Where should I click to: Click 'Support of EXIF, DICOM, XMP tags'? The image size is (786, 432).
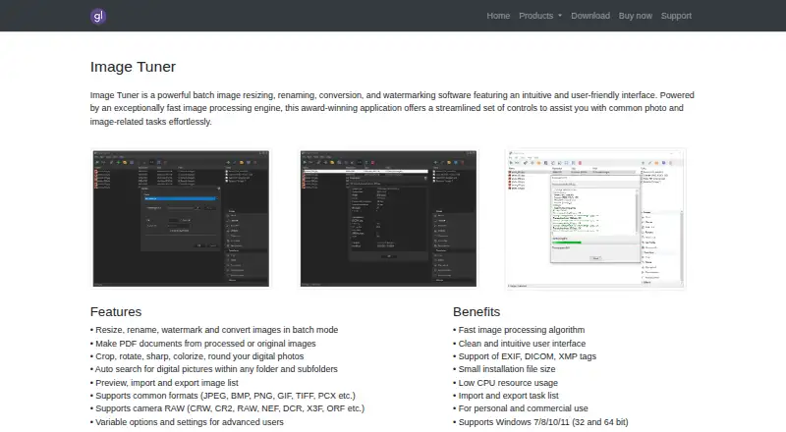[x=525, y=356]
